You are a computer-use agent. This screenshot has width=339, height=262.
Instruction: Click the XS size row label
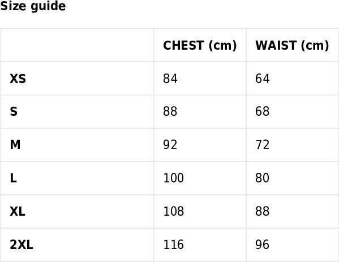tap(18, 78)
